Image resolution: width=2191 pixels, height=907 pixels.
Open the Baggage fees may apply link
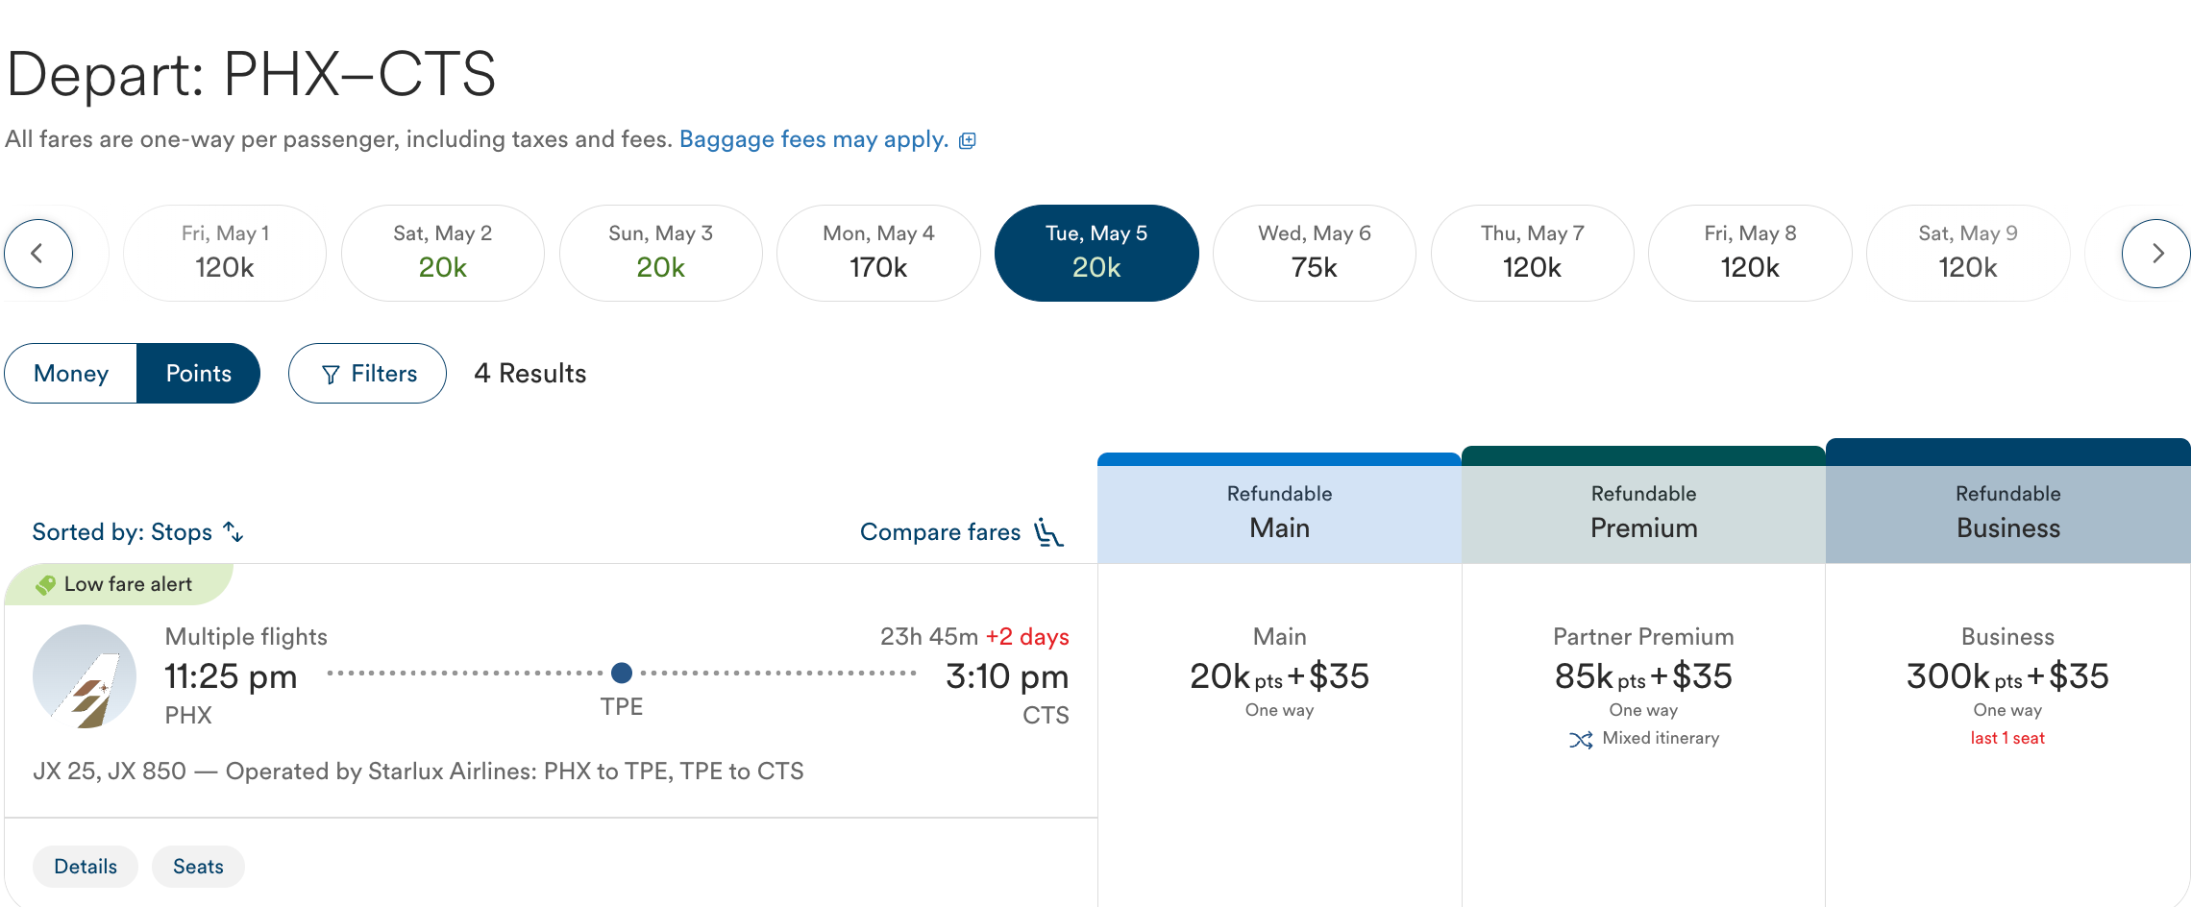(813, 140)
